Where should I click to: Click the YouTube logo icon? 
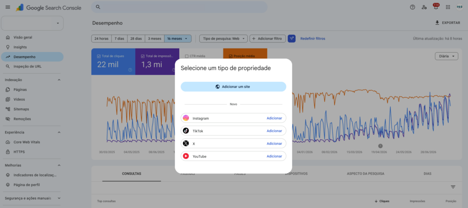click(186, 156)
